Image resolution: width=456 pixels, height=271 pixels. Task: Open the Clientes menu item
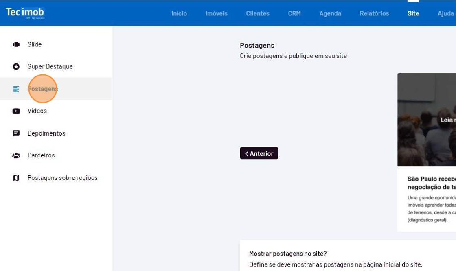click(257, 13)
